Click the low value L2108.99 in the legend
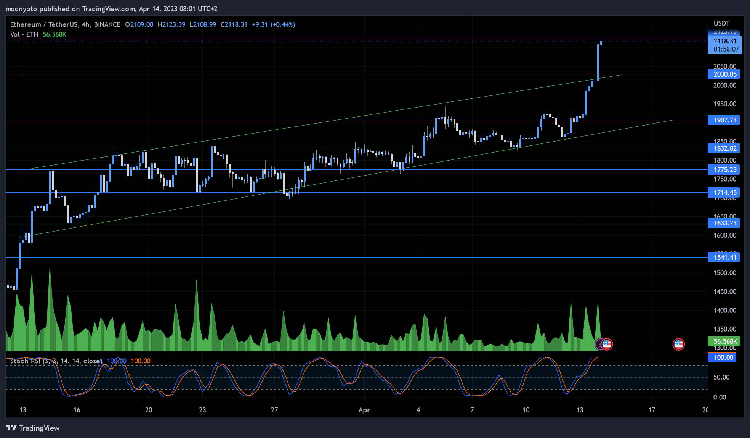The height and width of the screenshot is (438, 750). point(203,24)
